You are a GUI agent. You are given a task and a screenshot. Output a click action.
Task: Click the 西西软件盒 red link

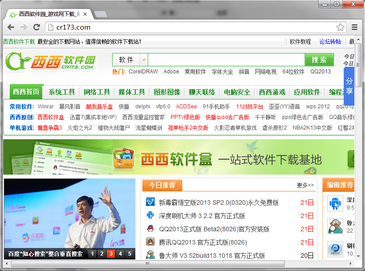[x=51, y=117]
